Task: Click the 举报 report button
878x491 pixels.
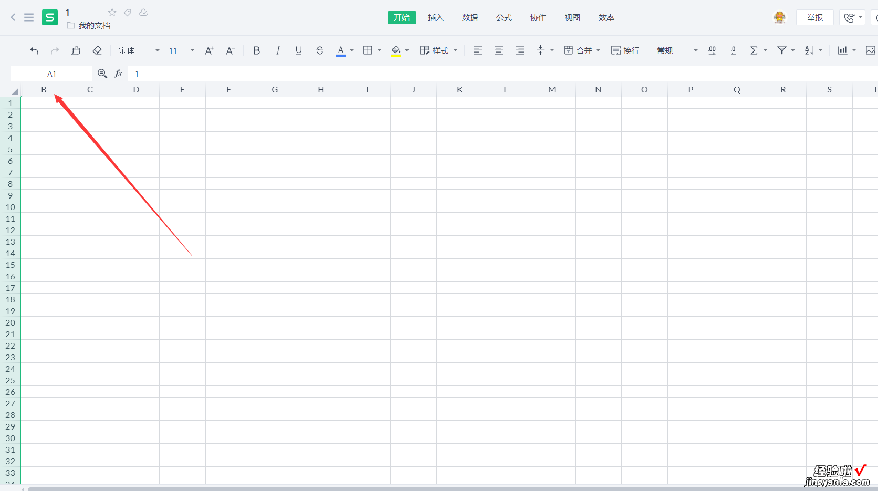Action: click(815, 17)
